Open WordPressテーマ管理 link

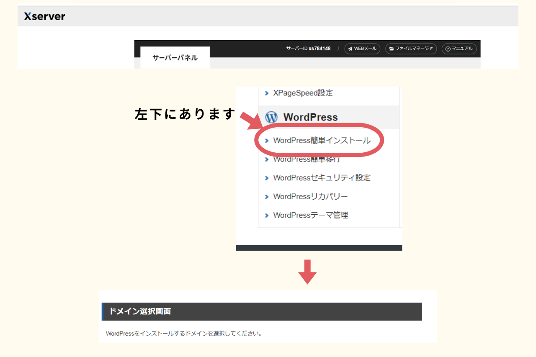310,215
